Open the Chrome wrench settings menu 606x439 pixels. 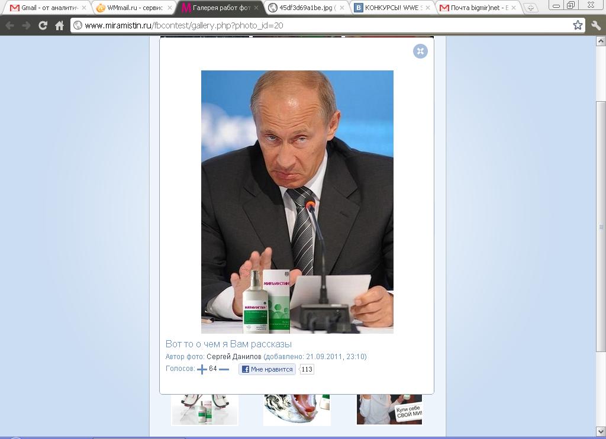pyautogui.click(x=596, y=25)
